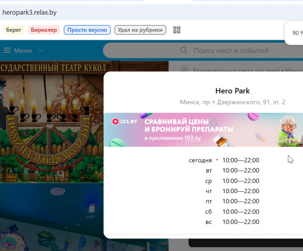Select the Просто вкусно bookmark
The height and width of the screenshot is (251, 303).
click(87, 30)
